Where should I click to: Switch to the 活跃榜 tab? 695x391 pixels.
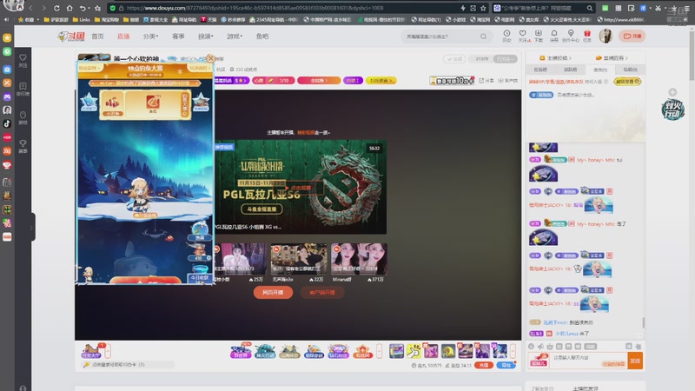coord(570,70)
